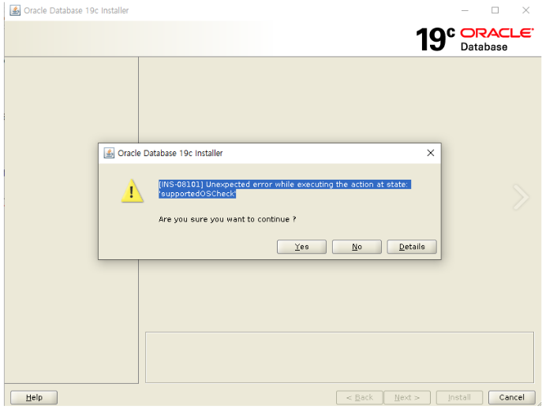Select the highlighted INS-08101 error text
This screenshot has height=409, width=542.
(285, 189)
